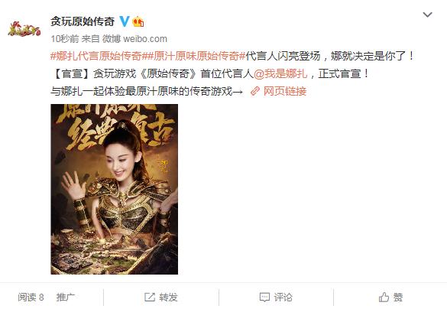Viewport: 447px width, 309px height.
Task: Click the chain link icon before 网页链接
Action: click(255, 91)
